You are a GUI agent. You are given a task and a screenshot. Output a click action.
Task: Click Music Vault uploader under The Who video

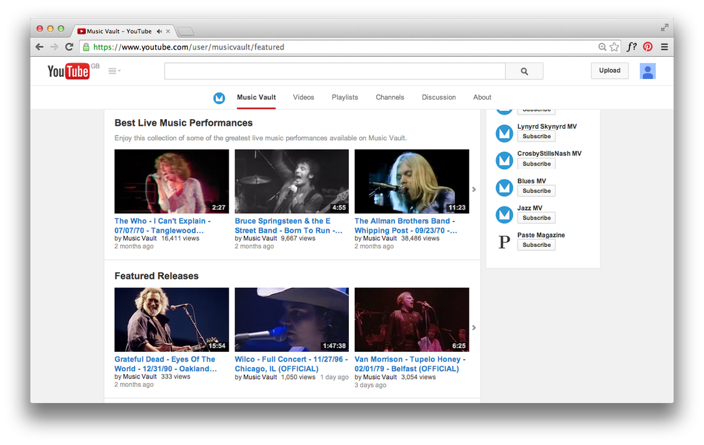click(x=139, y=238)
